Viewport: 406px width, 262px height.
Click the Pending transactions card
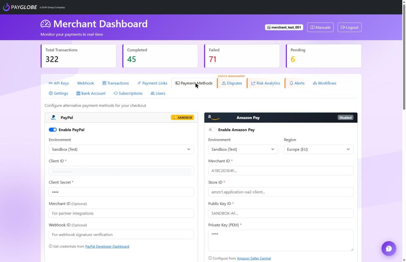tap(324, 56)
